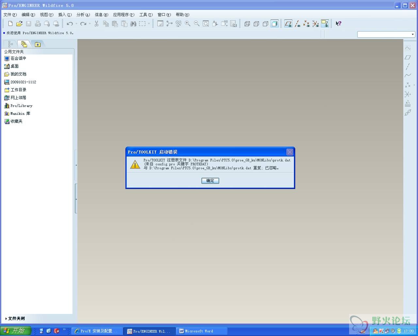Click the Find binoculars icon
This screenshot has width=418, height=336.
[133, 24]
